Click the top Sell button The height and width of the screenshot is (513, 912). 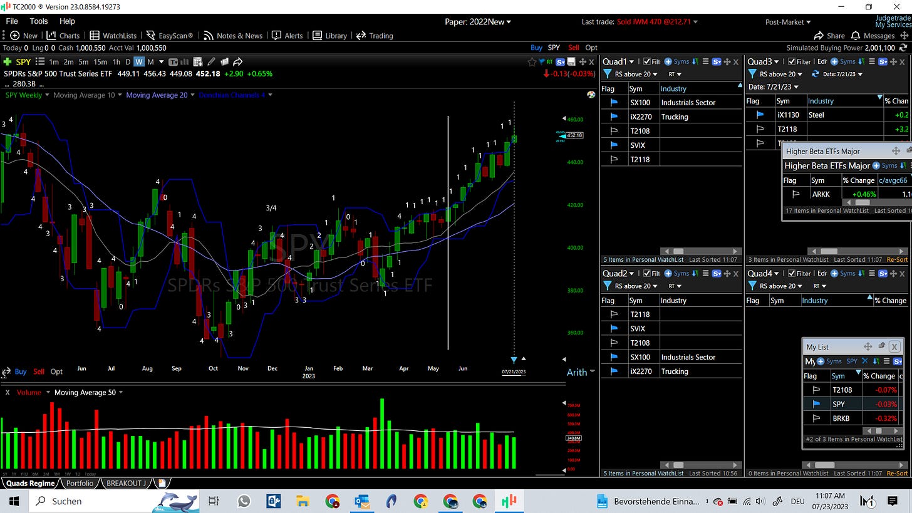click(574, 48)
